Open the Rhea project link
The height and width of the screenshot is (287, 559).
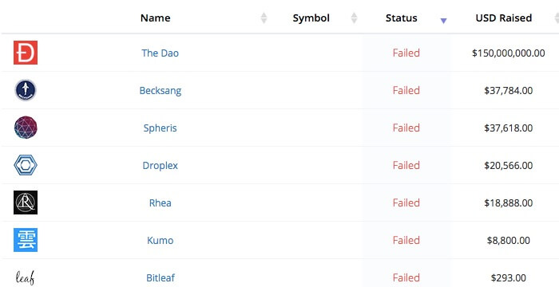tap(160, 203)
